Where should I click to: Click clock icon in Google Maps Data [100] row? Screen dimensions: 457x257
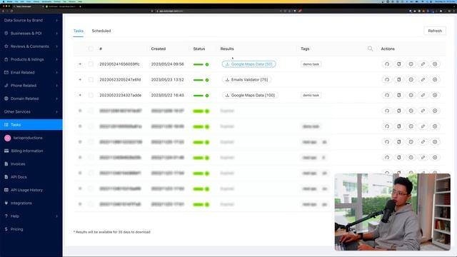pyautogui.click(x=411, y=95)
